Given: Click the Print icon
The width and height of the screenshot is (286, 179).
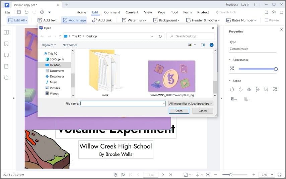Looking at the screenshot, I should click(x=42, y=12).
